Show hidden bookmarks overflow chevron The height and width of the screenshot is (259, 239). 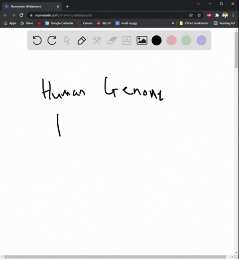pyautogui.click(x=173, y=23)
